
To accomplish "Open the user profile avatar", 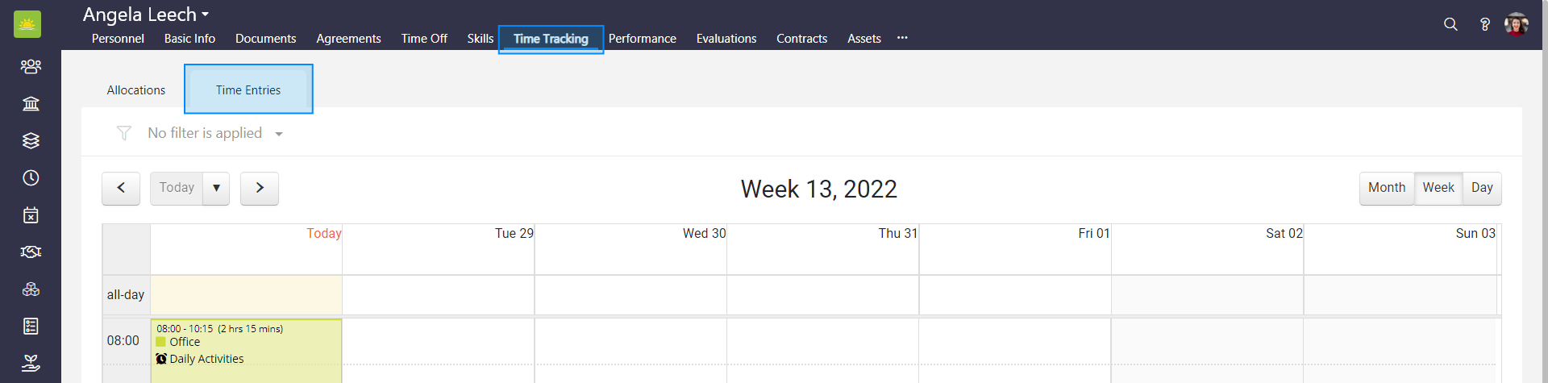I will [x=1516, y=24].
